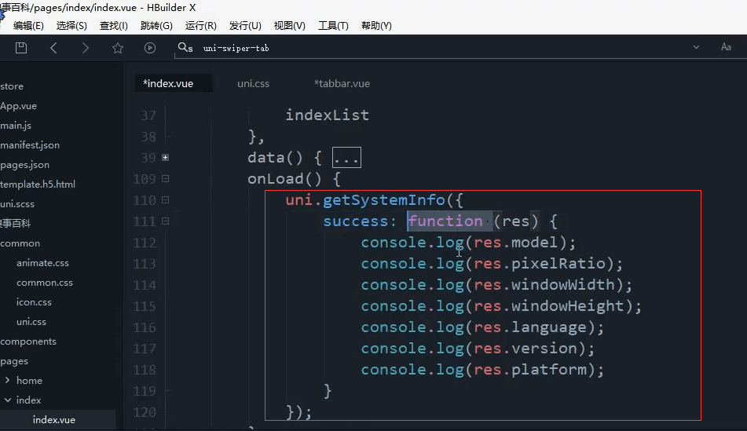Click res.language in the code
Viewport: 747px width, 431px height.
tap(529, 327)
